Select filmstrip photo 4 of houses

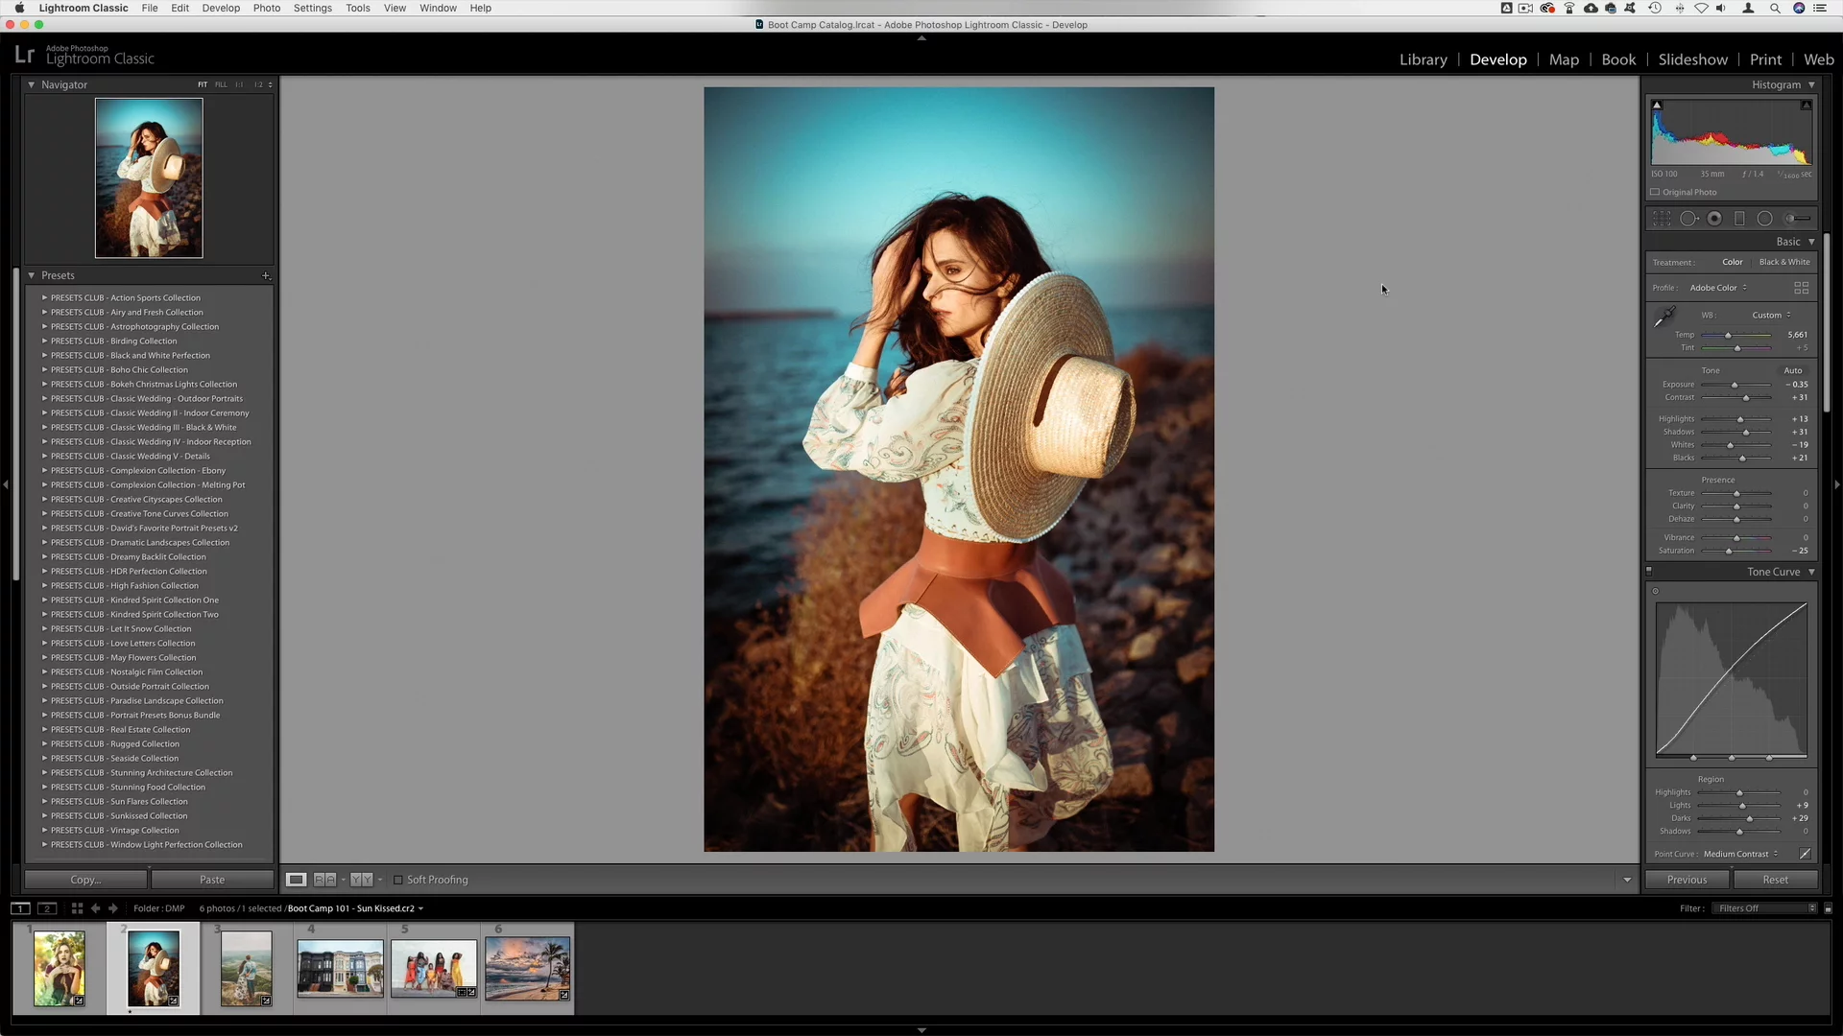[x=340, y=969]
